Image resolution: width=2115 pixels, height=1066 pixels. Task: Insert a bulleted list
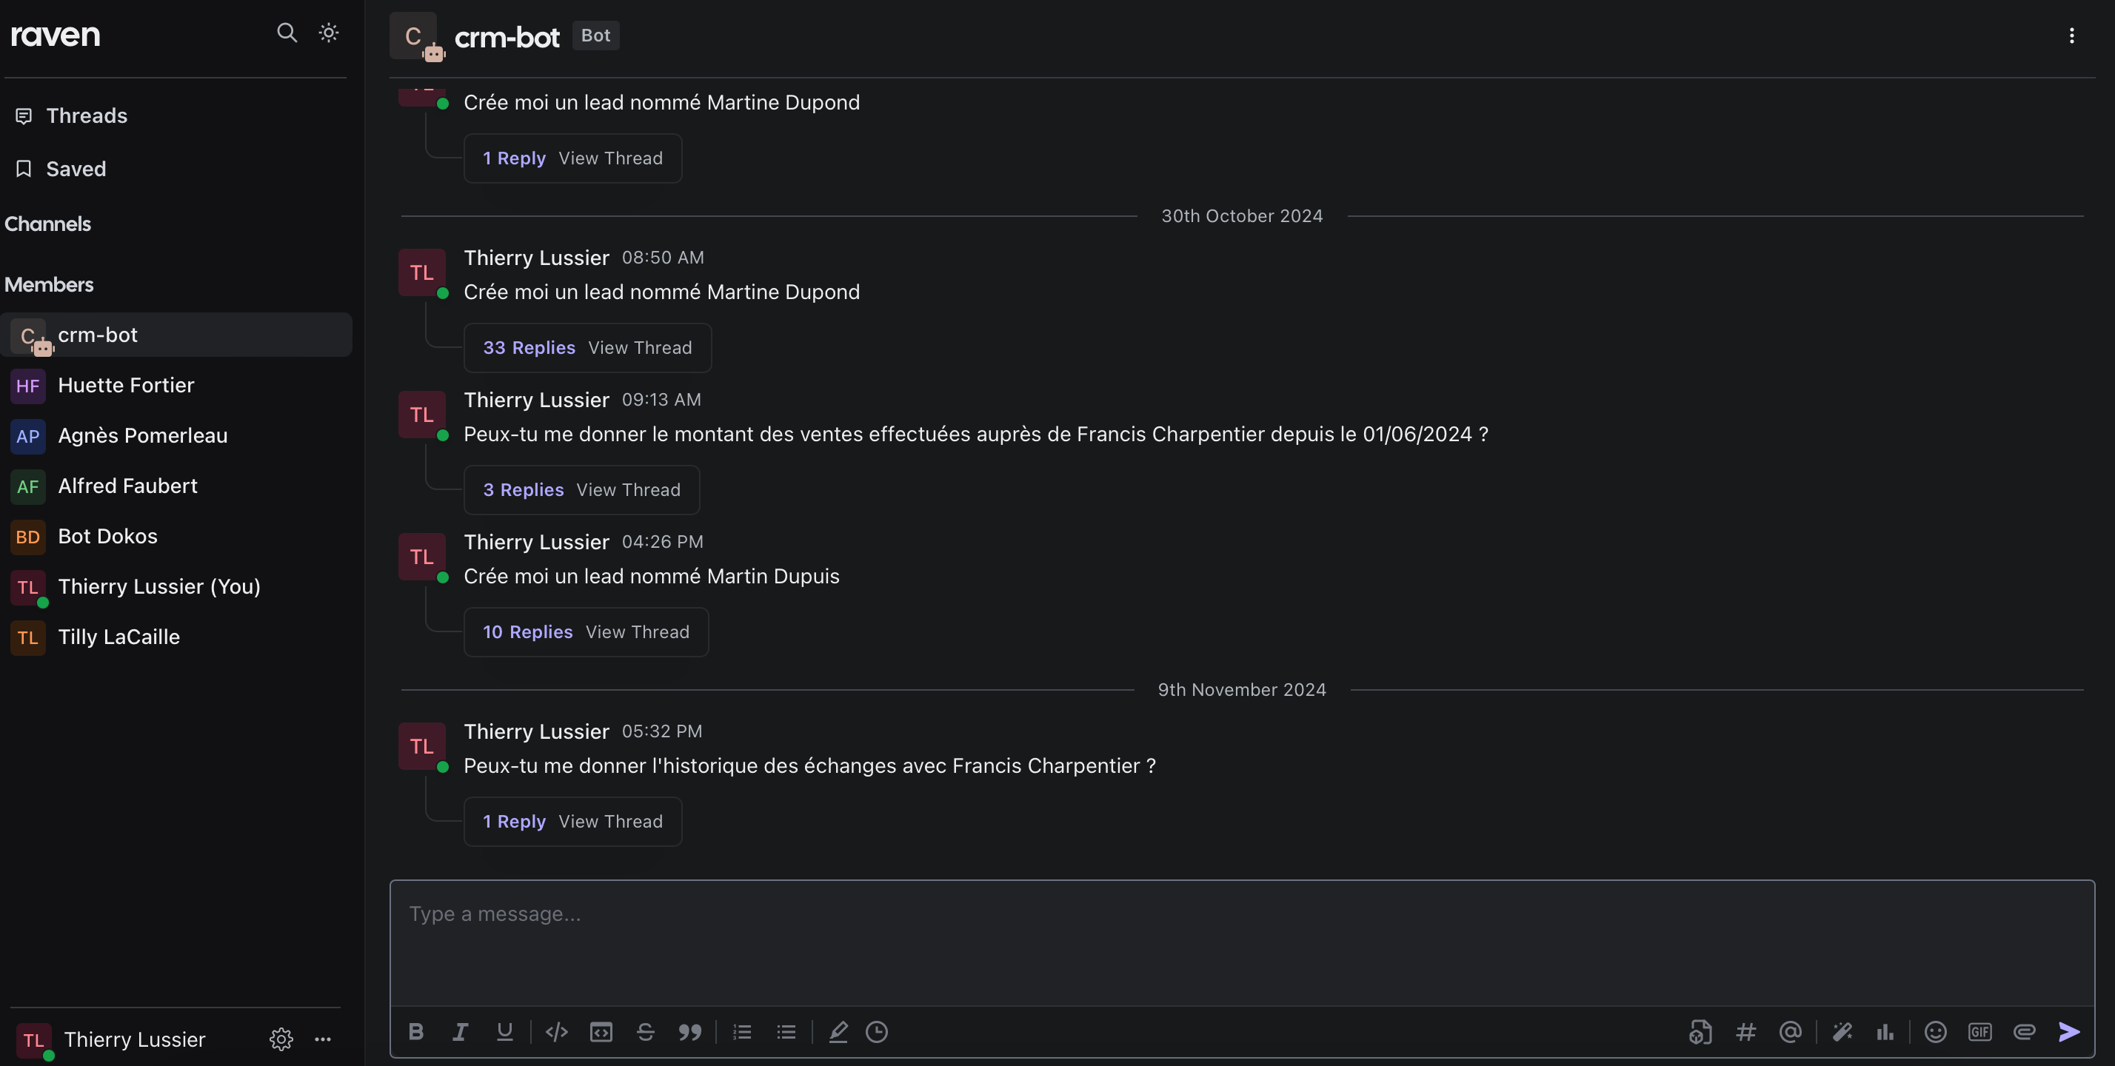[x=786, y=1033]
